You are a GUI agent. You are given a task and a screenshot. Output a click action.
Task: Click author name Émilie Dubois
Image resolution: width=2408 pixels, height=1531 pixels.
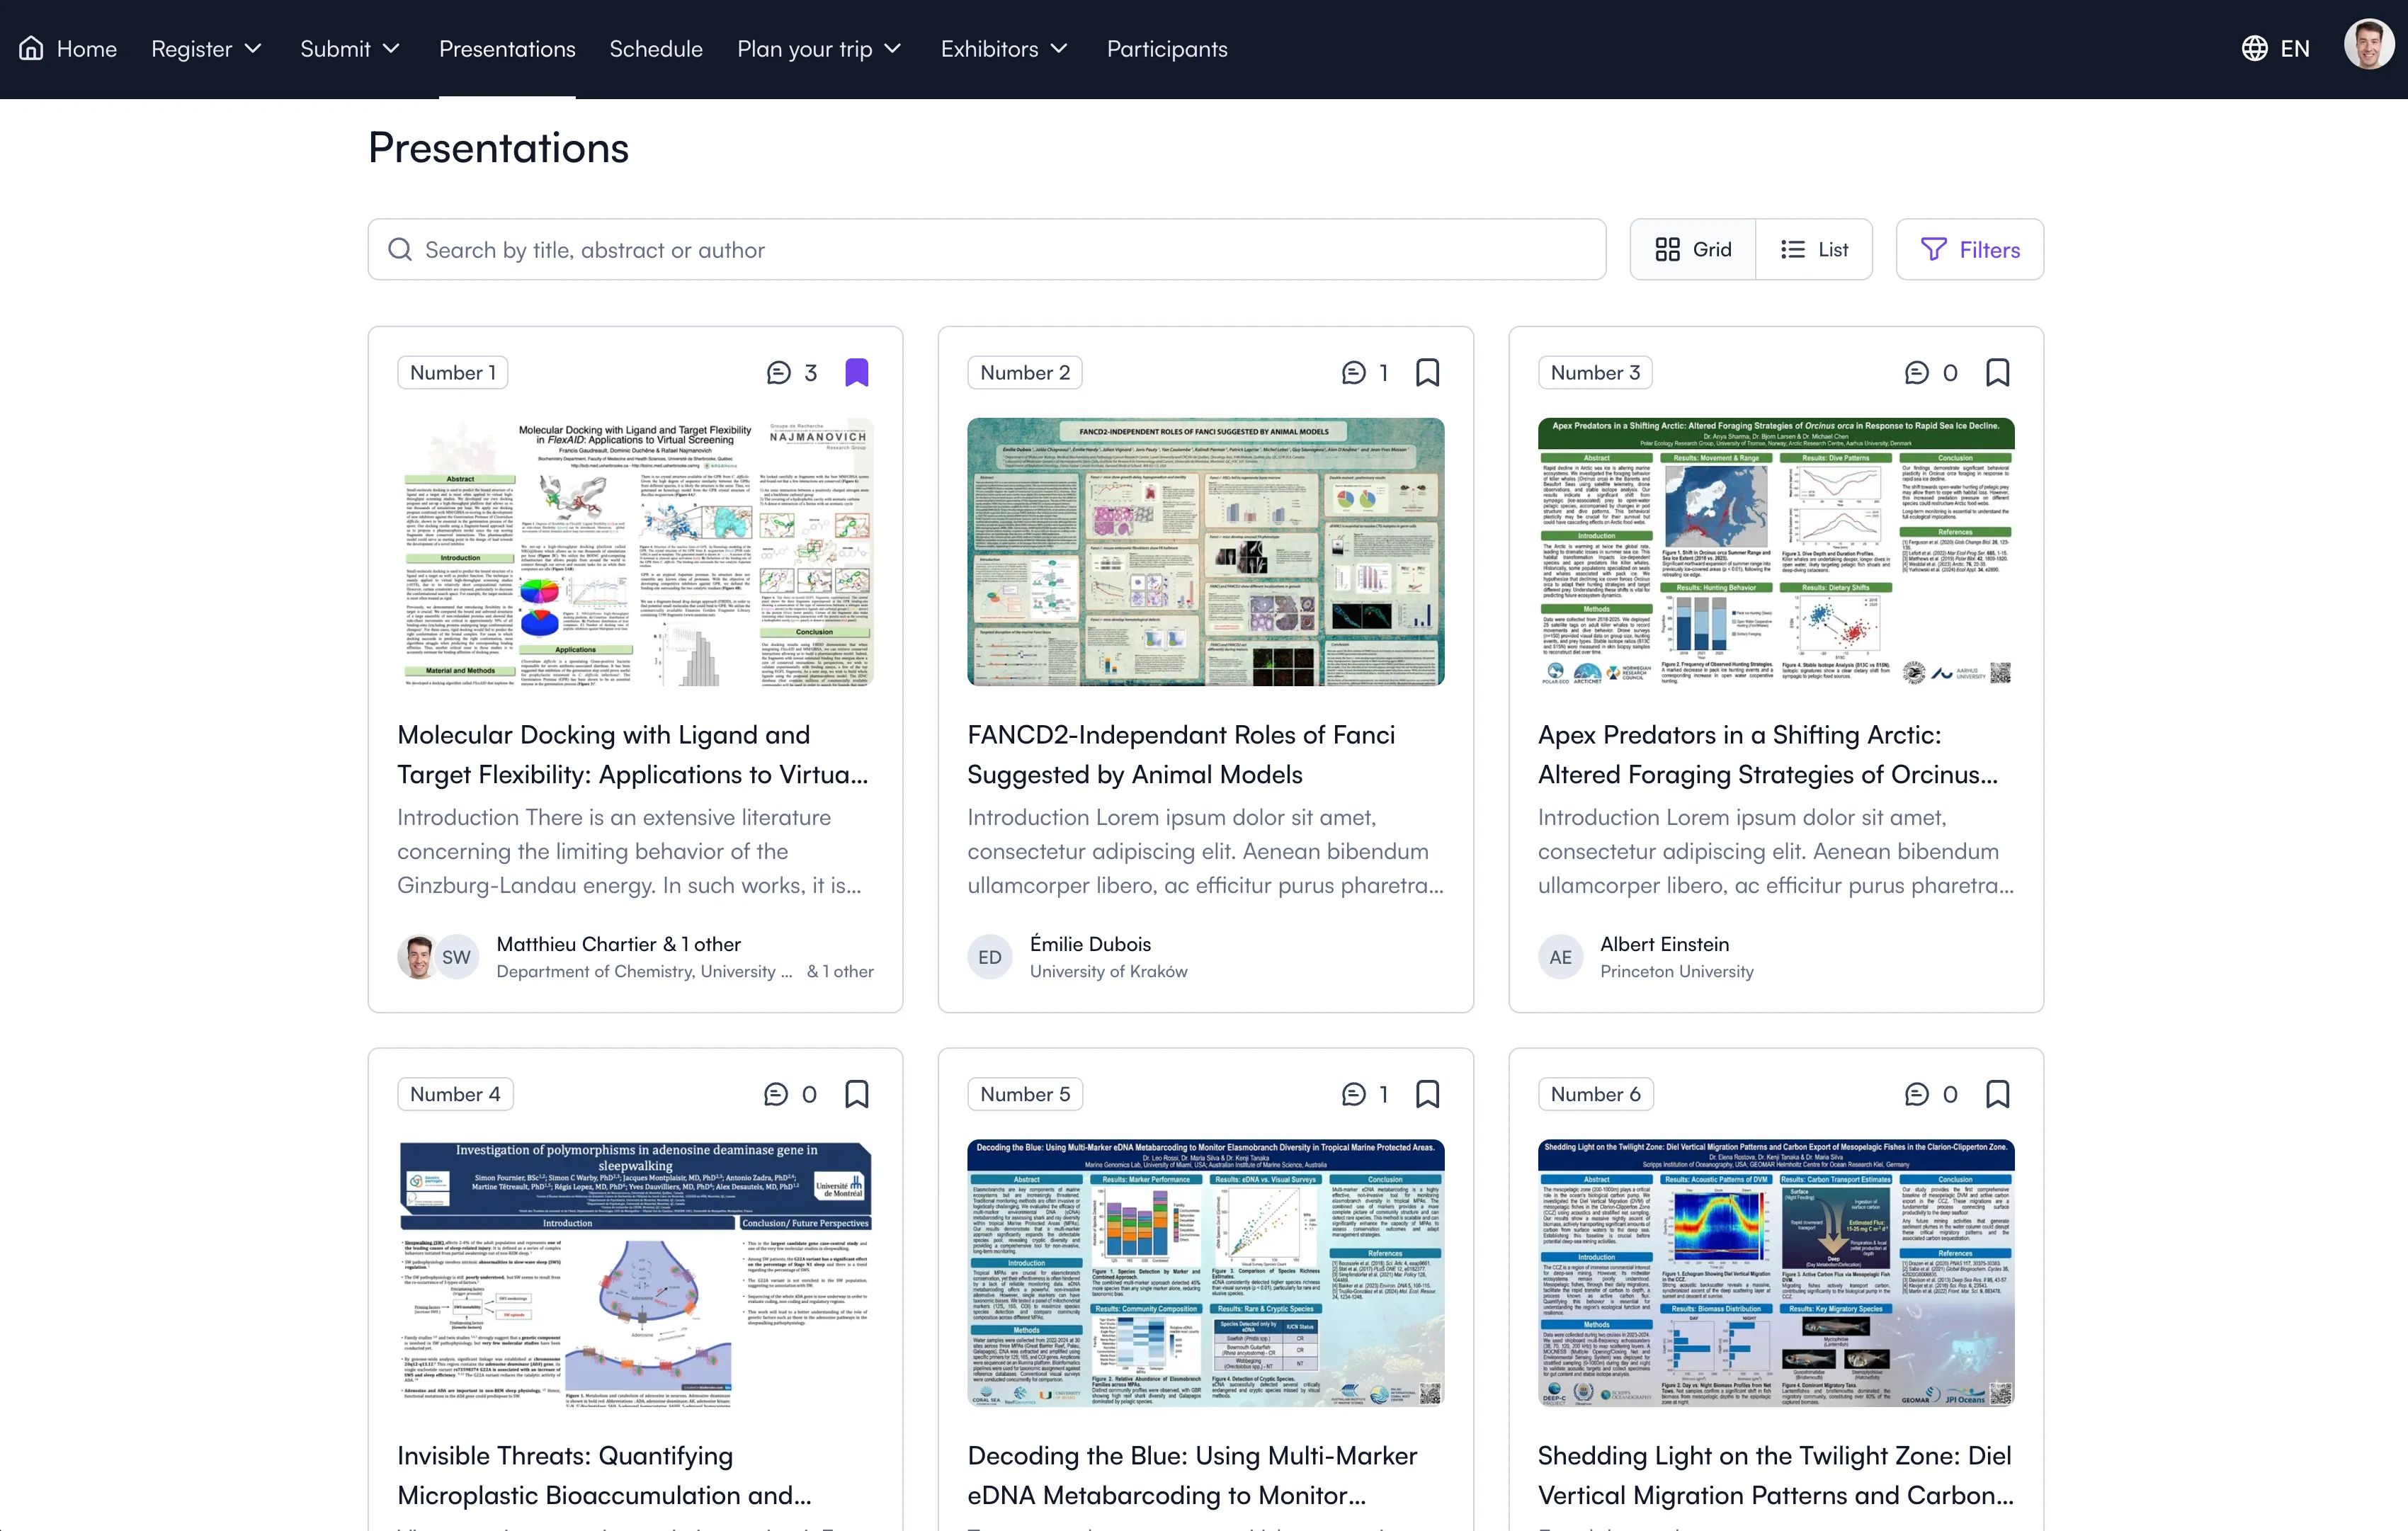click(x=1090, y=943)
